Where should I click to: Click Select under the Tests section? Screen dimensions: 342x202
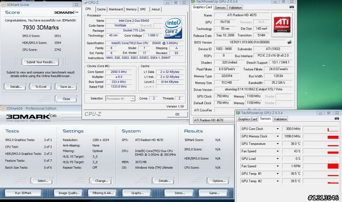pos(42,181)
